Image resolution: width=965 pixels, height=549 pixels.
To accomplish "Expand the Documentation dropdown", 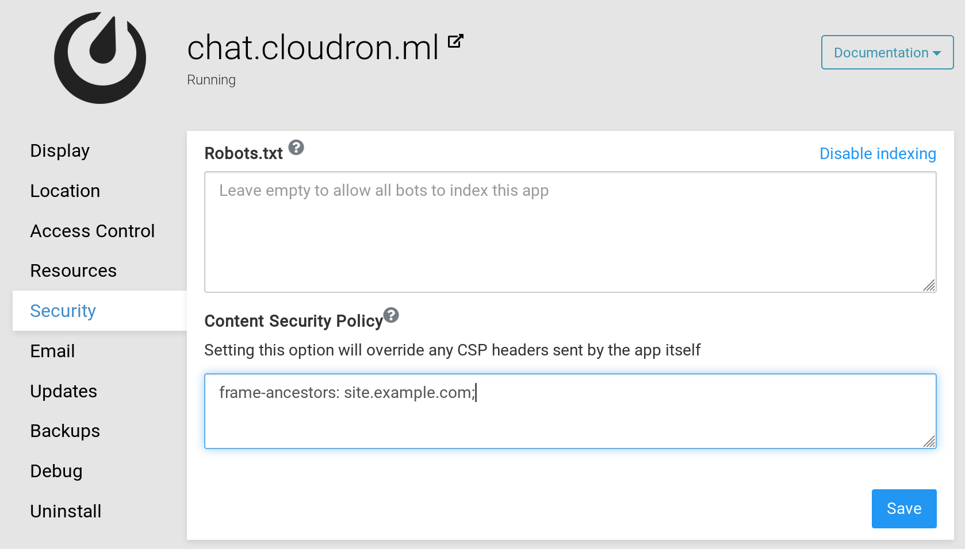I will coord(887,52).
